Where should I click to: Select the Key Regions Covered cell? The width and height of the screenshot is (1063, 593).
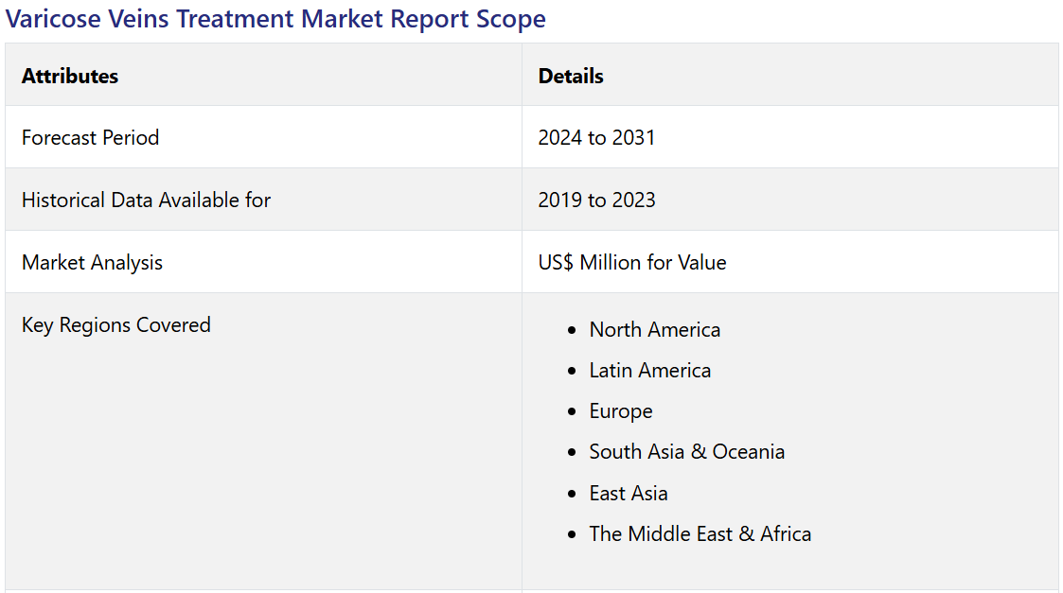point(116,324)
